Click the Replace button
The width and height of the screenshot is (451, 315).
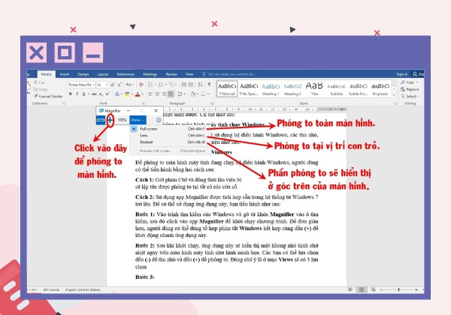(x=410, y=89)
